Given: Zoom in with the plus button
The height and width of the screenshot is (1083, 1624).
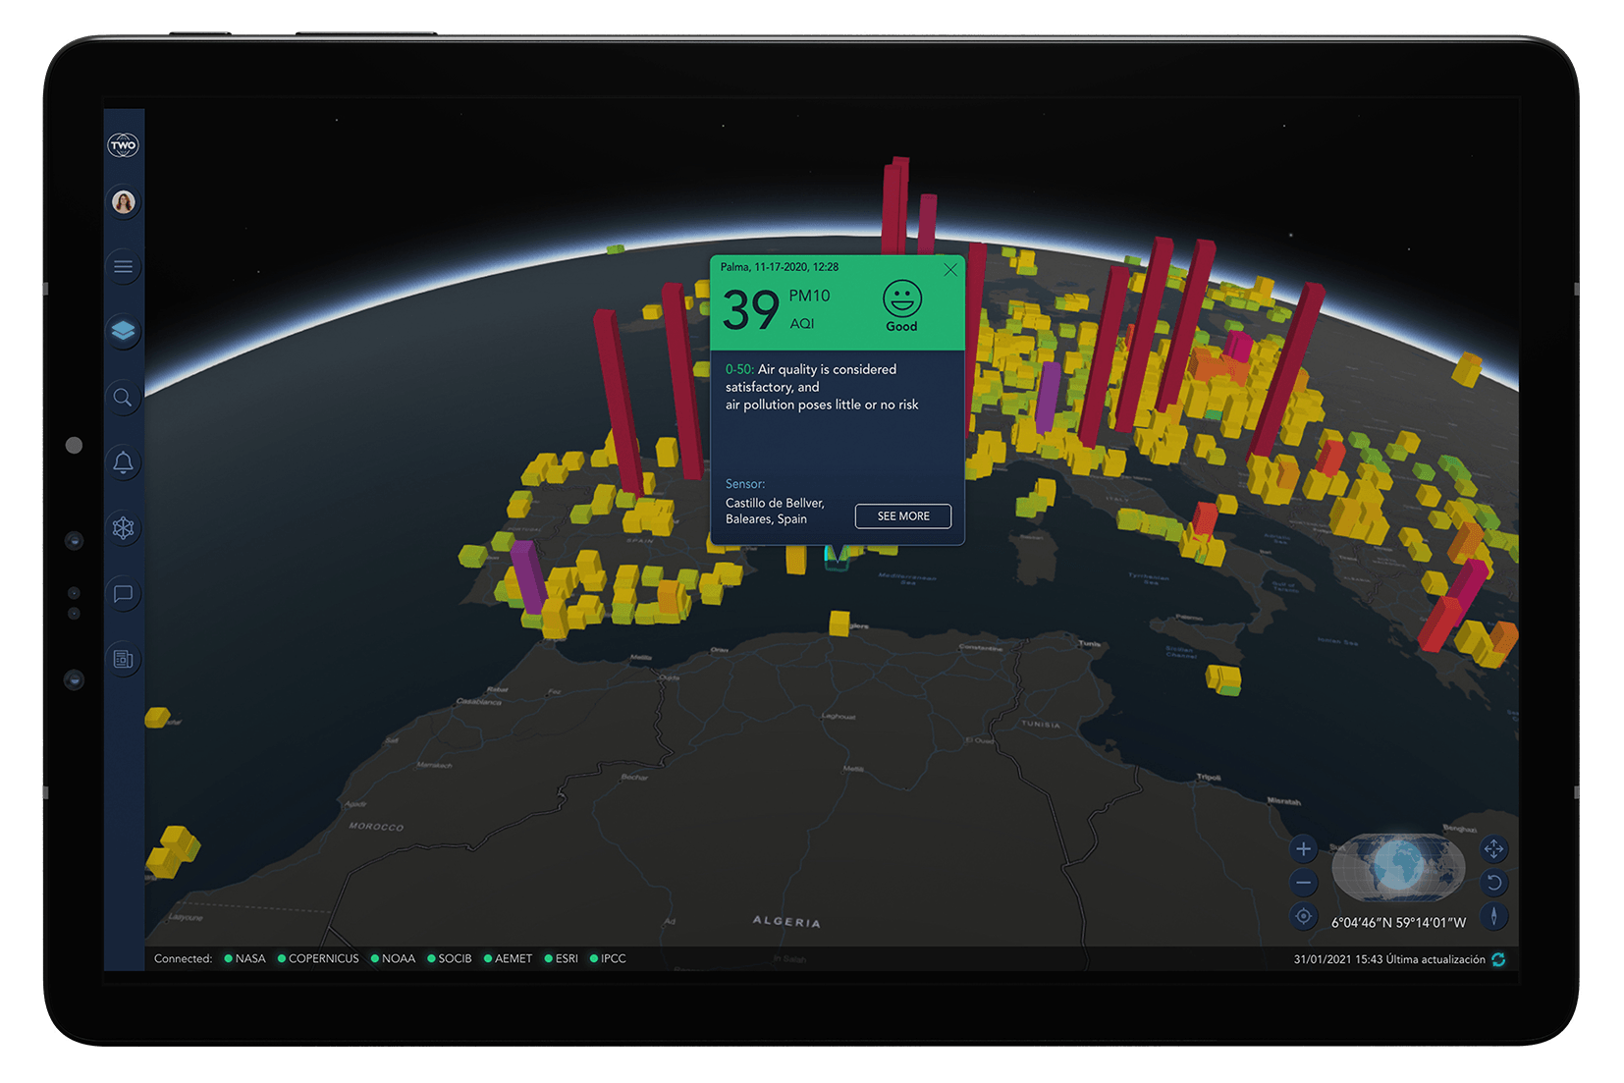Looking at the screenshot, I should (x=1303, y=849).
